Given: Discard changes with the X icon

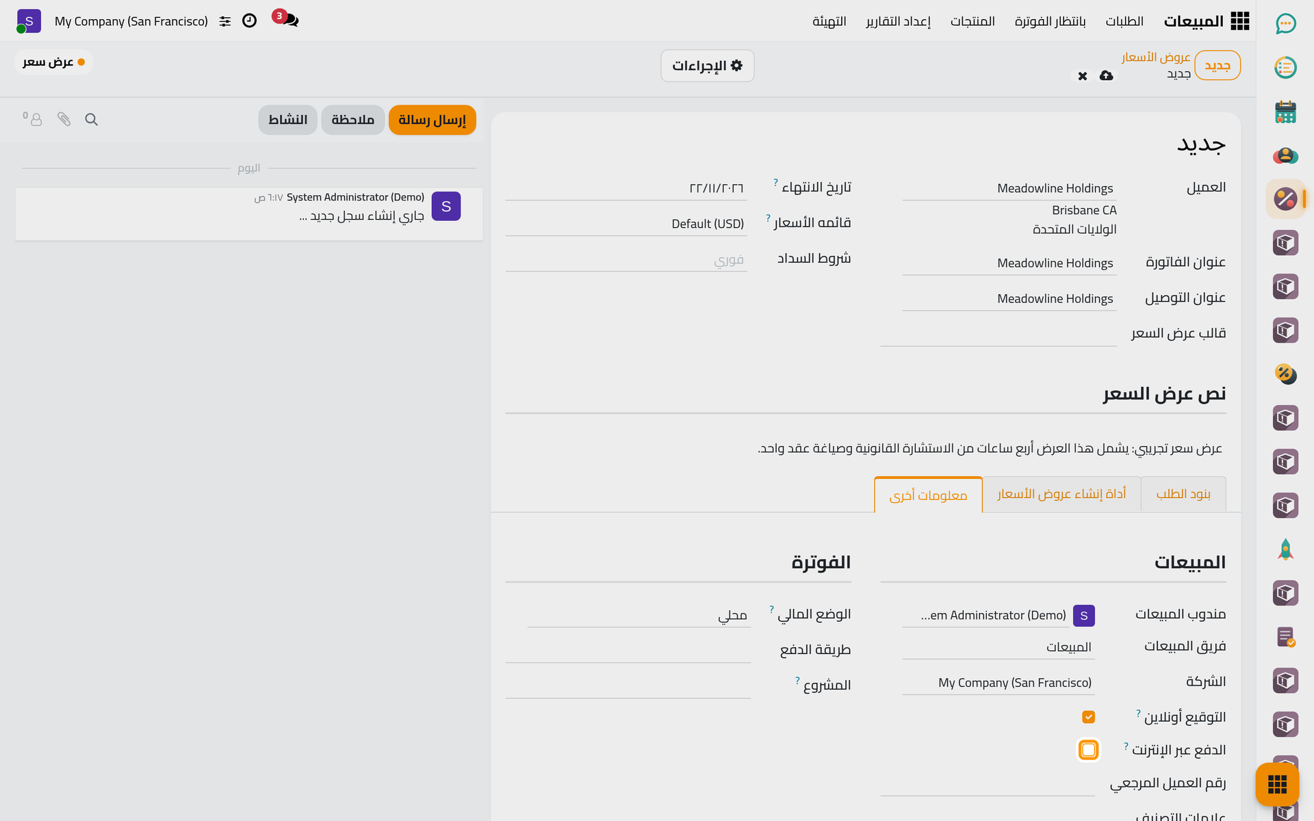Looking at the screenshot, I should [1083, 76].
